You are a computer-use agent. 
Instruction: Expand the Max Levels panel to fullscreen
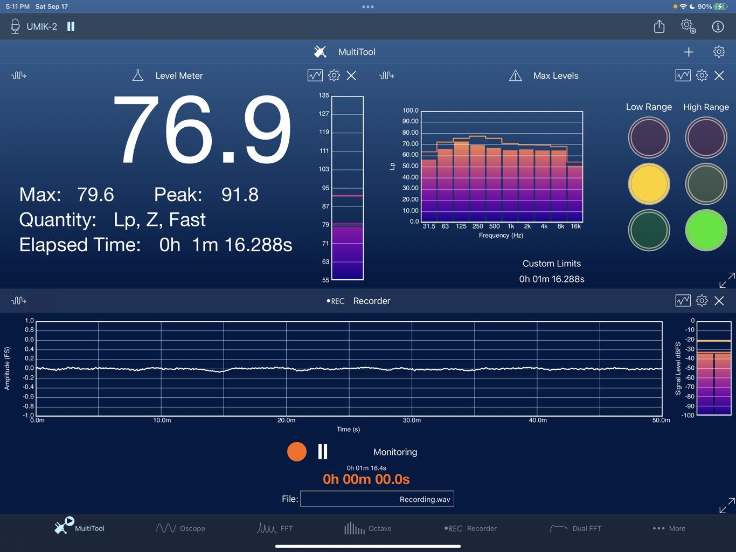coord(727,280)
